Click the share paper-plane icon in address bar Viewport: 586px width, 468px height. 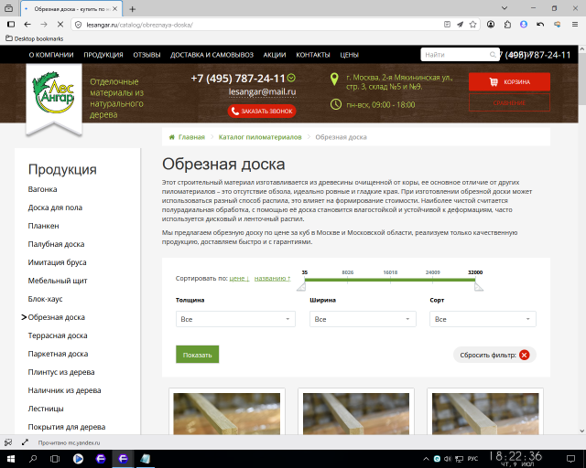[x=460, y=25]
